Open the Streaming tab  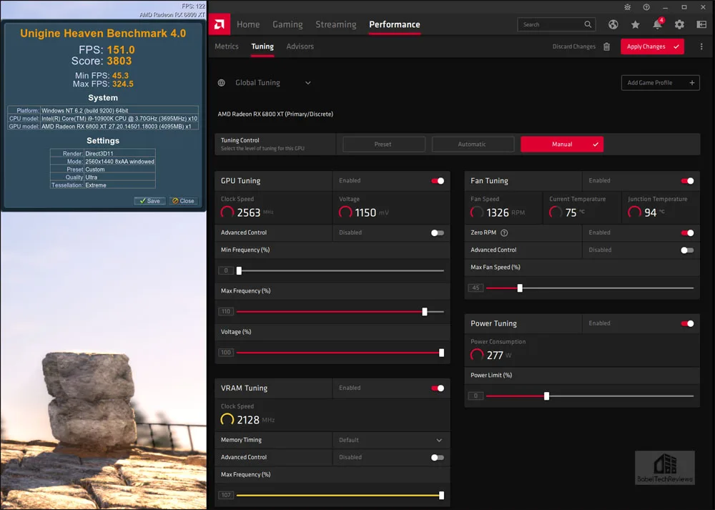tap(335, 24)
